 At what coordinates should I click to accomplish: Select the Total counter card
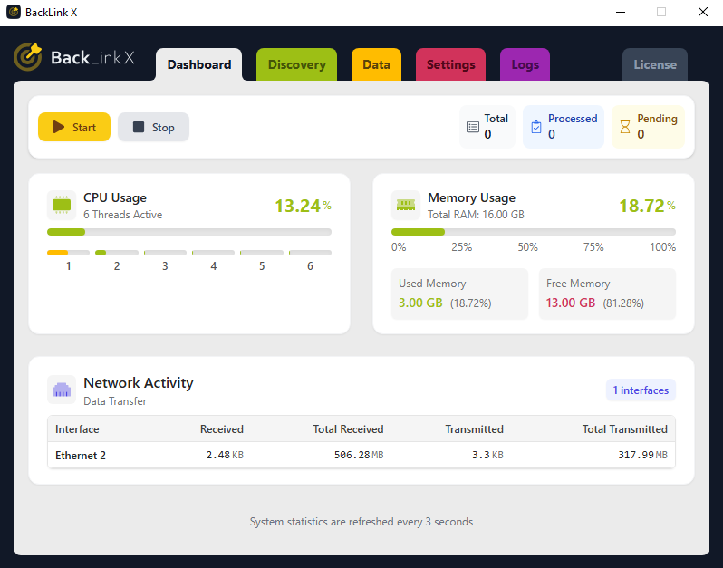487,127
